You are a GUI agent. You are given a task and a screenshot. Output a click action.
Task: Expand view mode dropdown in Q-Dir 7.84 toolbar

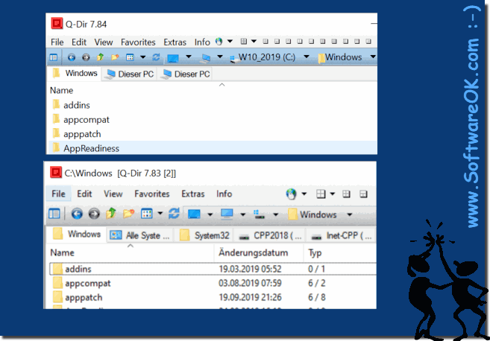coord(142,57)
